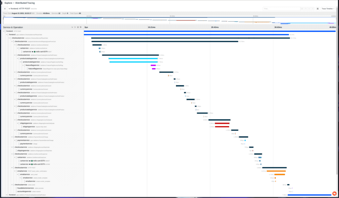
Task: Click the back arrow beside the trace title
Action: [5, 9]
